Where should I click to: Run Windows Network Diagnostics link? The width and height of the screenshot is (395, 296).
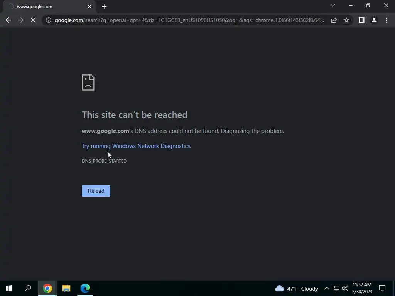click(x=137, y=146)
